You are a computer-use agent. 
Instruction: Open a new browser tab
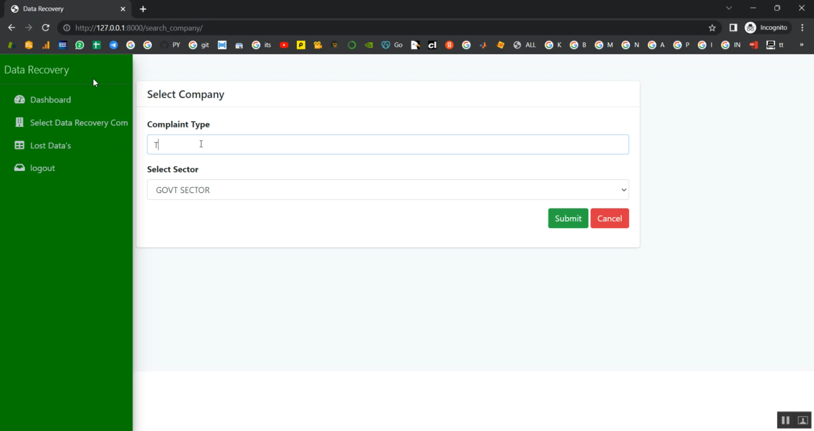(x=143, y=9)
